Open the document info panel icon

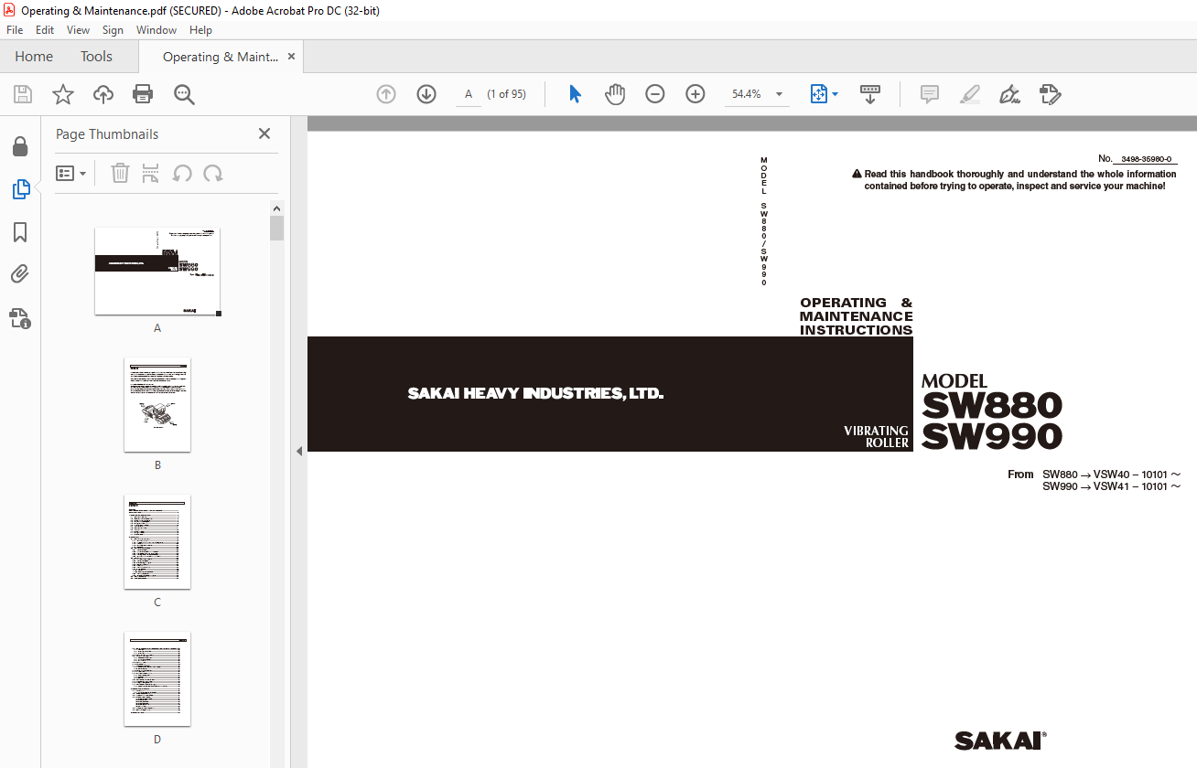tap(20, 318)
